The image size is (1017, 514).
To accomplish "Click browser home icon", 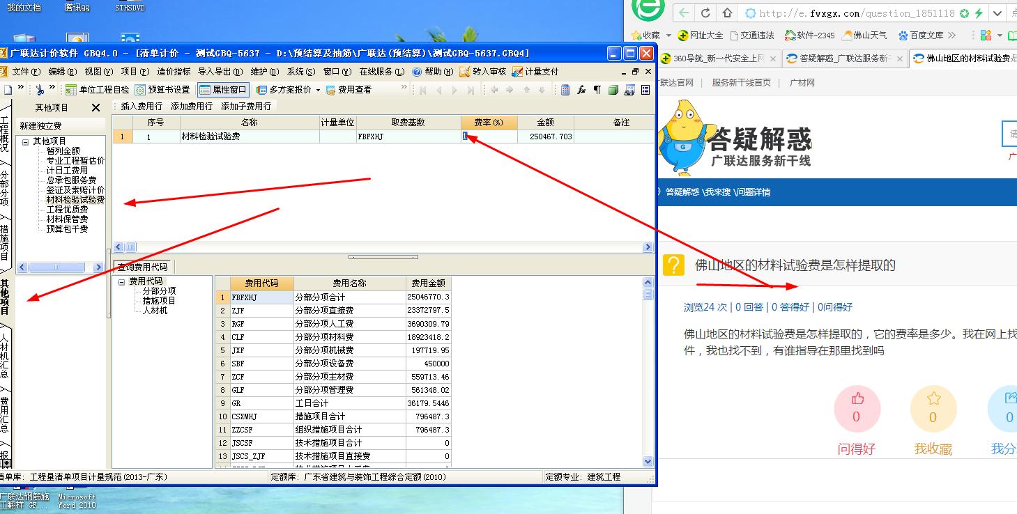I will pyautogui.click(x=727, y=13).
